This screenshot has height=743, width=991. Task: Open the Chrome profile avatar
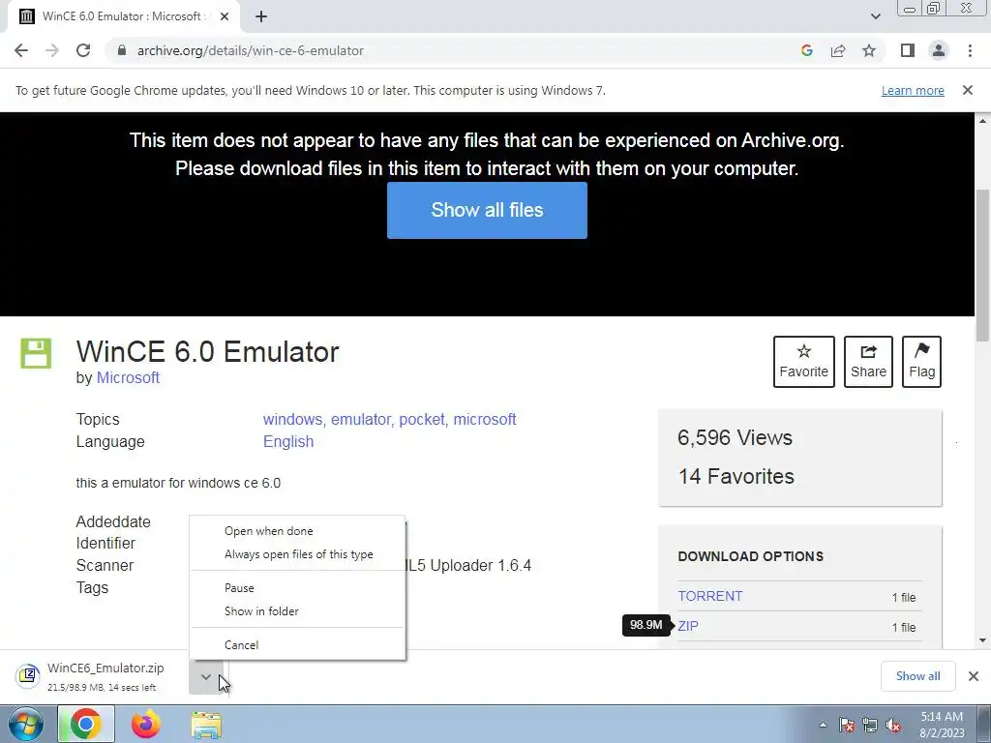[939, 50]
